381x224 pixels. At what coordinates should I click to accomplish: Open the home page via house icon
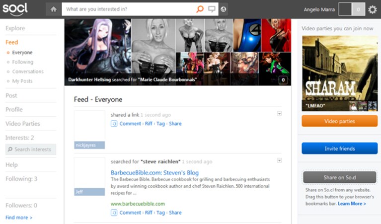tap(54, 9)
